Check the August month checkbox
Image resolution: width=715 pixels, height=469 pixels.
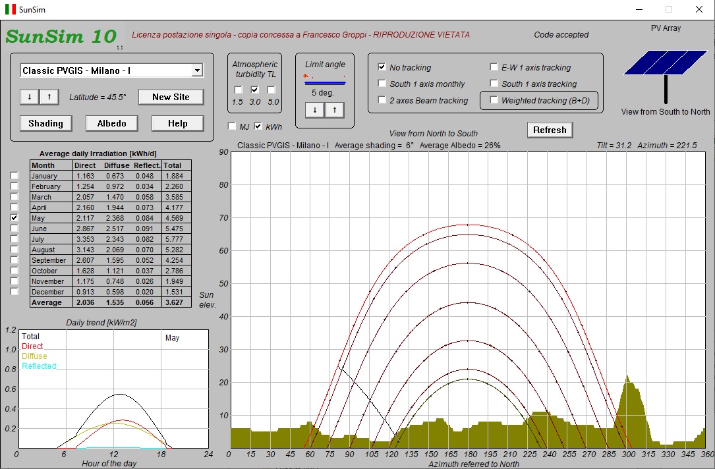tap(14, 249)
